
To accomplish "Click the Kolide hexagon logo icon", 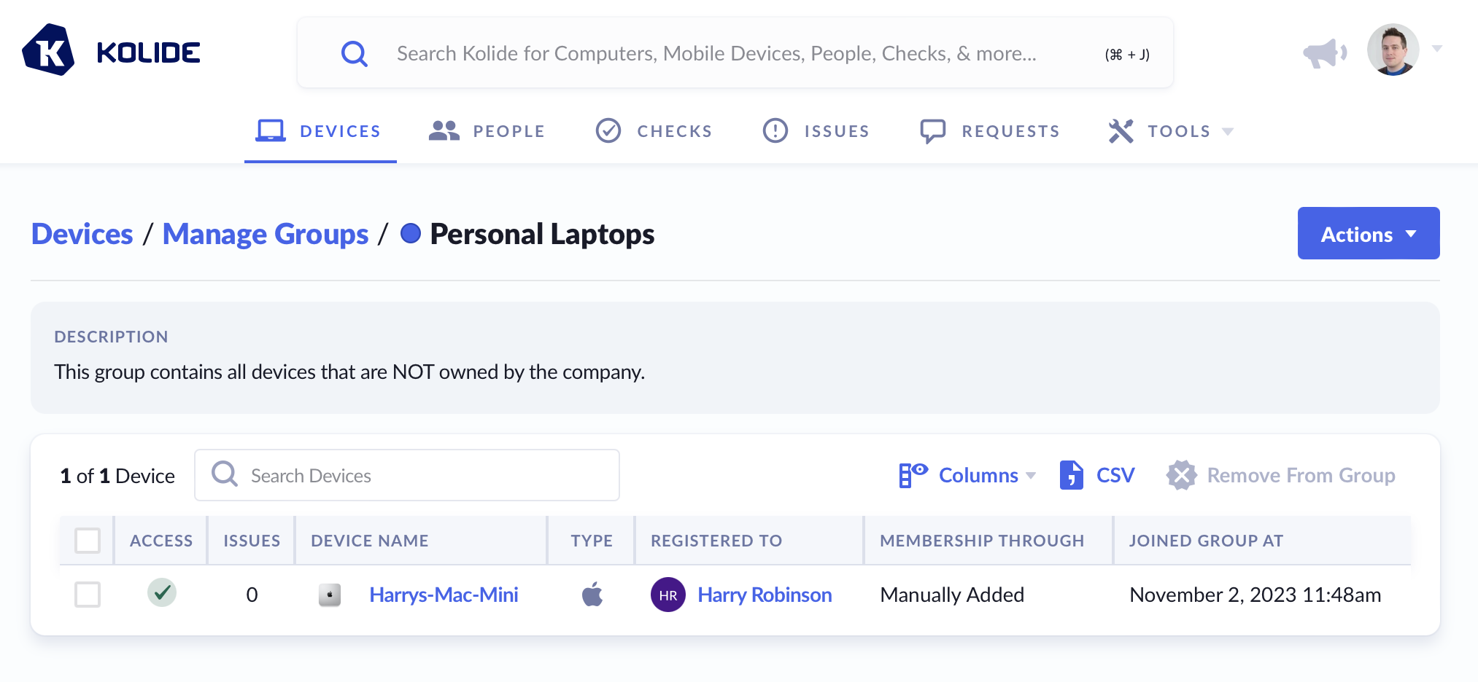I will coord(48,50).
